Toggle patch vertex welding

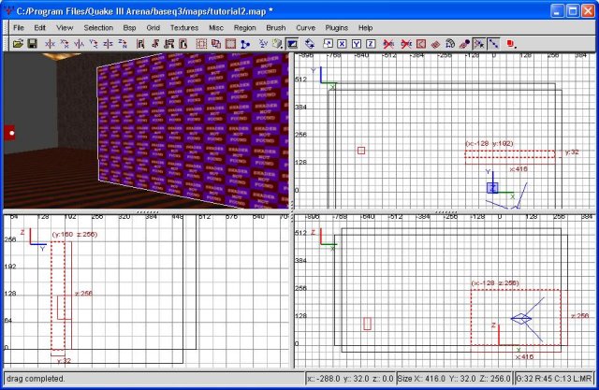coord(478,44)
